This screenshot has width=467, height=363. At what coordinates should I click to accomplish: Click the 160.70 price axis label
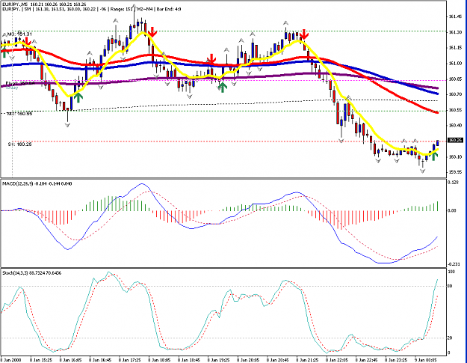[x=455, y=94]
